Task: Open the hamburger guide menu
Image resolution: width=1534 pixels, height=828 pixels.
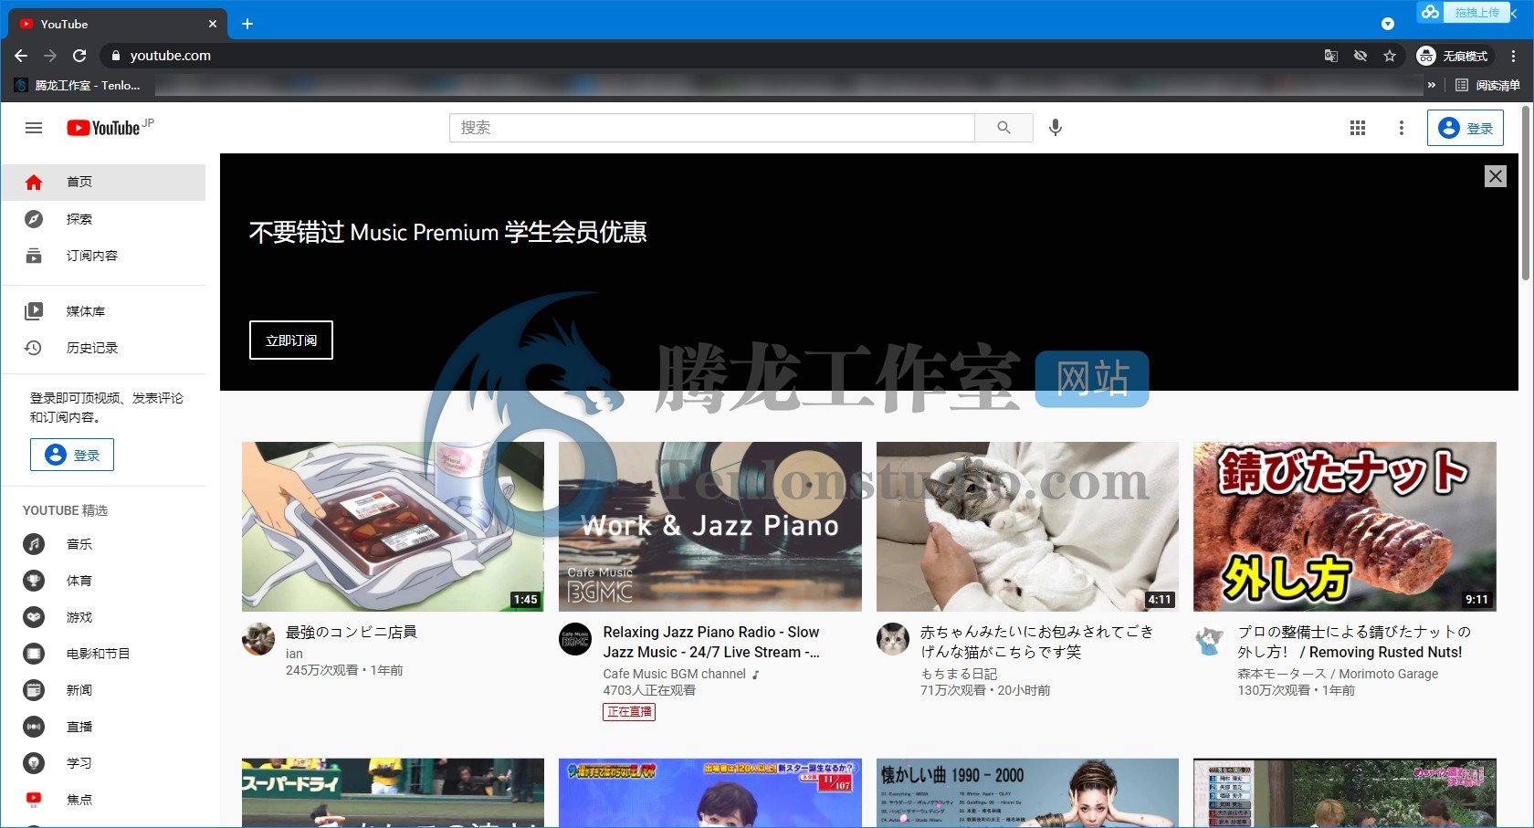Action: click(34, 128)
